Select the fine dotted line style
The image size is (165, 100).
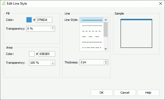92,26
